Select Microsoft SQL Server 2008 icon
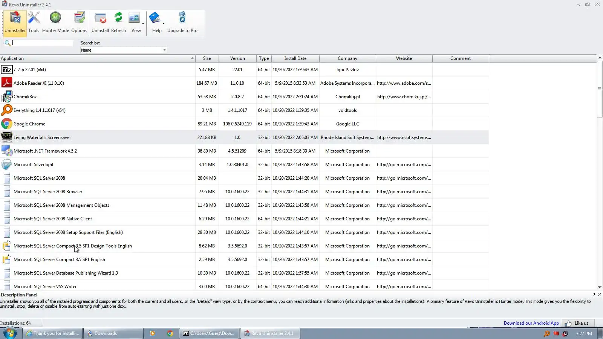The height and width of the screenshot is (339, 603). [6, 178]
